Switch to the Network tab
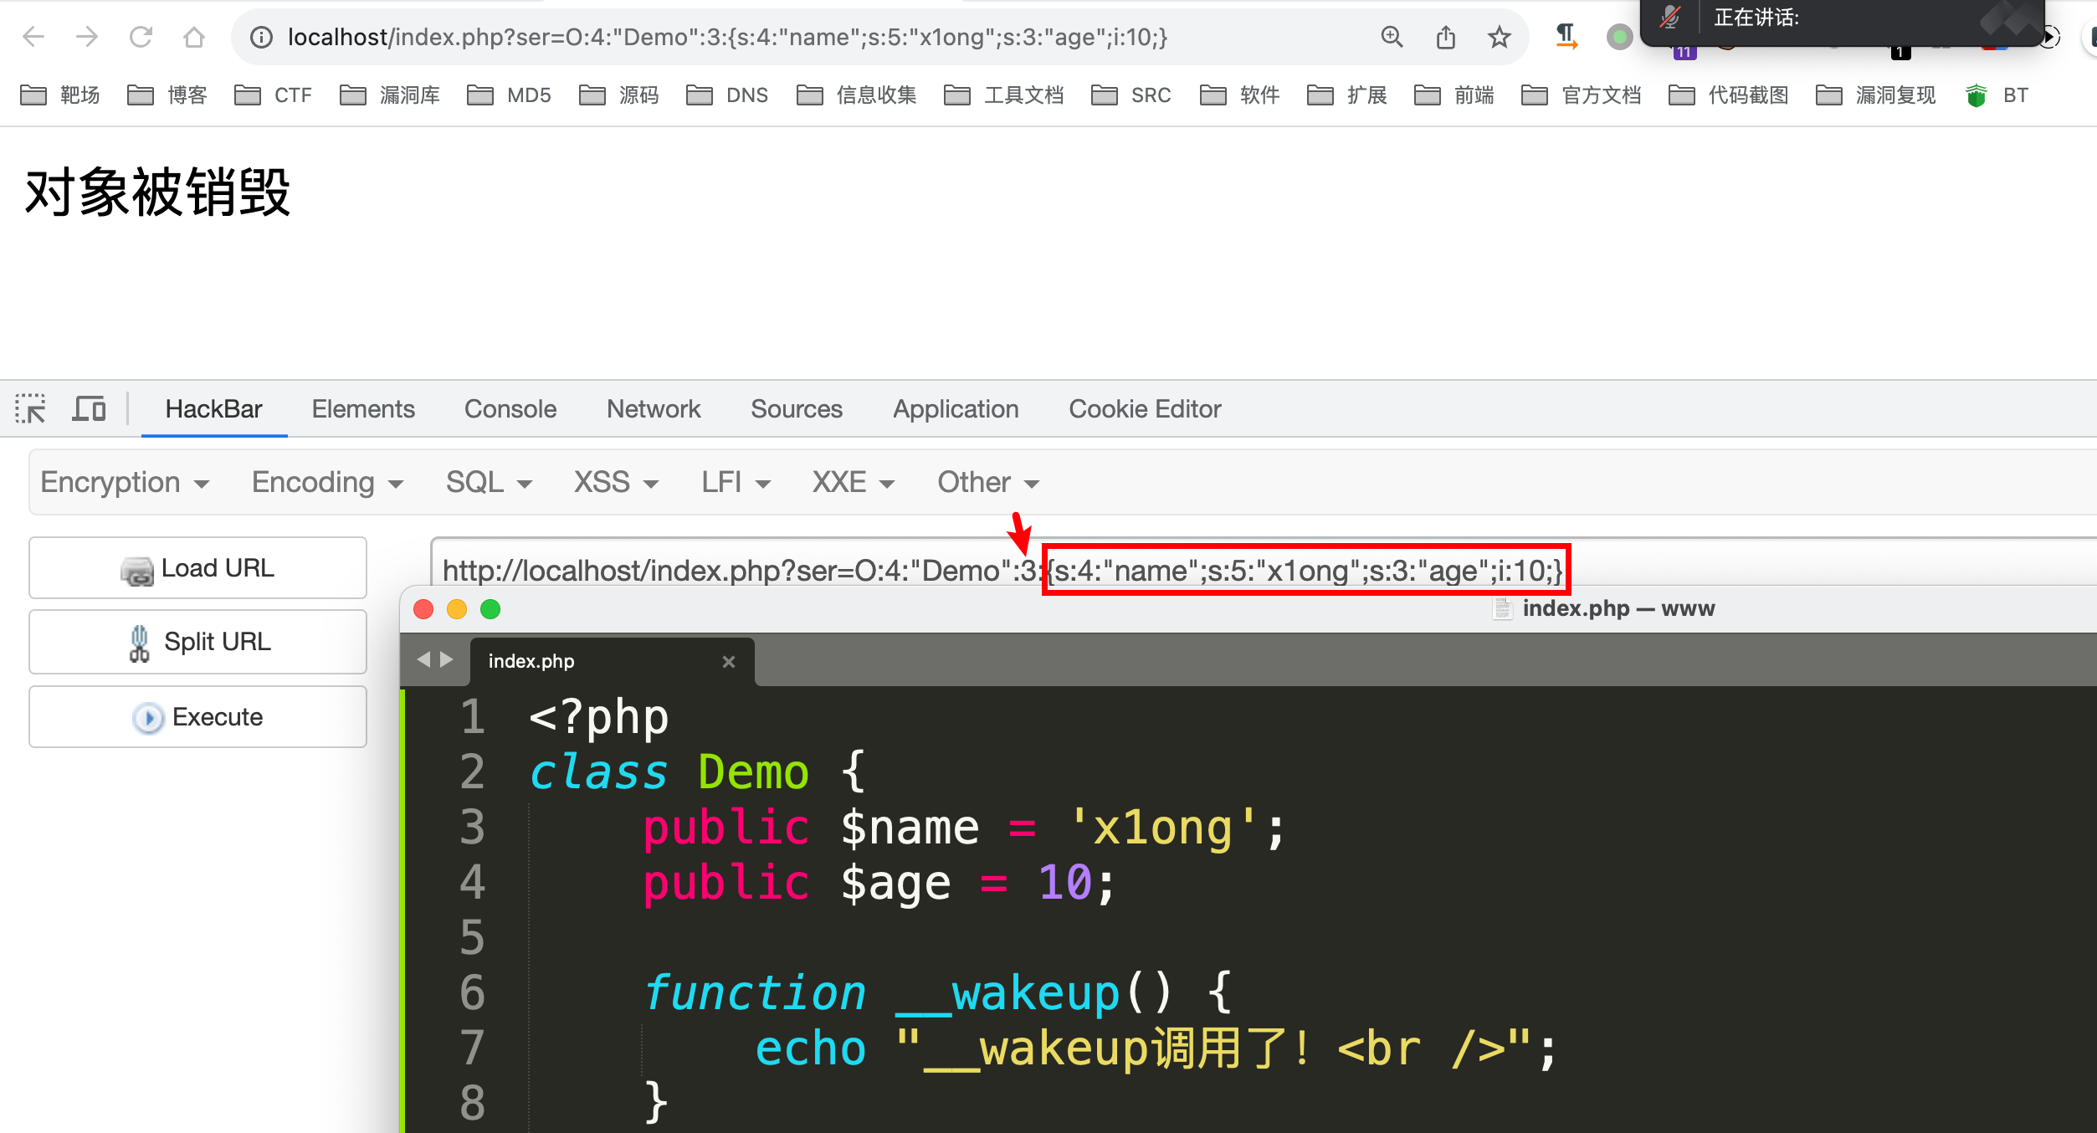 [654, 409]
